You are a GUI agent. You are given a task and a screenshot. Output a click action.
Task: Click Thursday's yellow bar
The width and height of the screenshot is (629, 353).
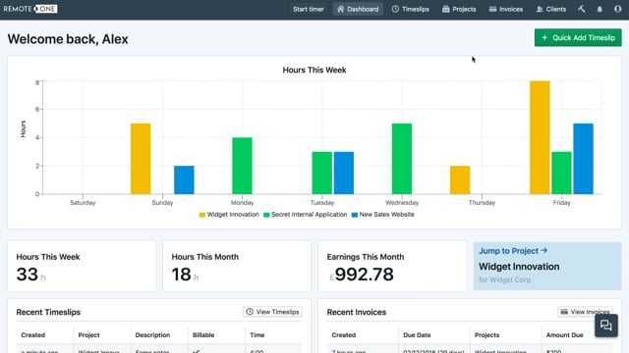click(460, 180)
